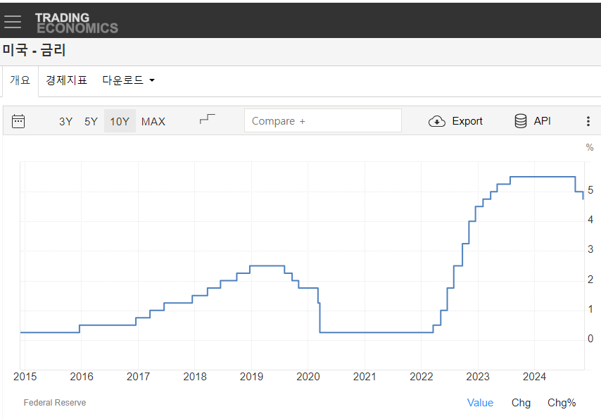Click the cloud download Export icon
601x419 pixels.
(436, 121)
